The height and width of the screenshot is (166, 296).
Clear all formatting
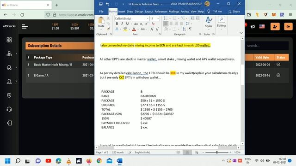(153, 24)
